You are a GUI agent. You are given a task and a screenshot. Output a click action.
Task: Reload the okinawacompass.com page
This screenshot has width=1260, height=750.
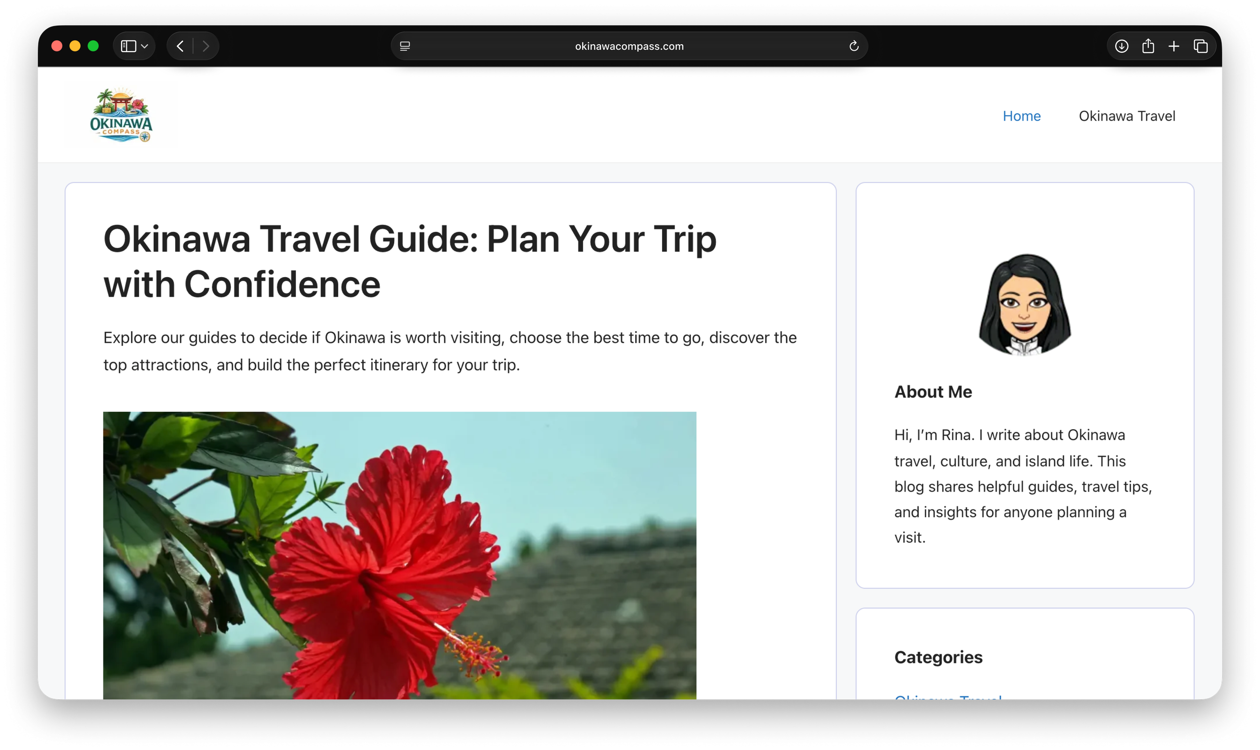click(x=853, y=46)
